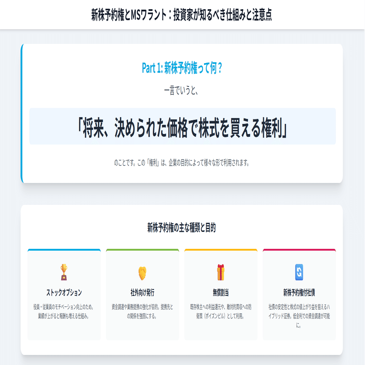Click the page title 新株予約権とMSワラント
The height and width of the screenshot is (365, 365).
tap(182, 15)
